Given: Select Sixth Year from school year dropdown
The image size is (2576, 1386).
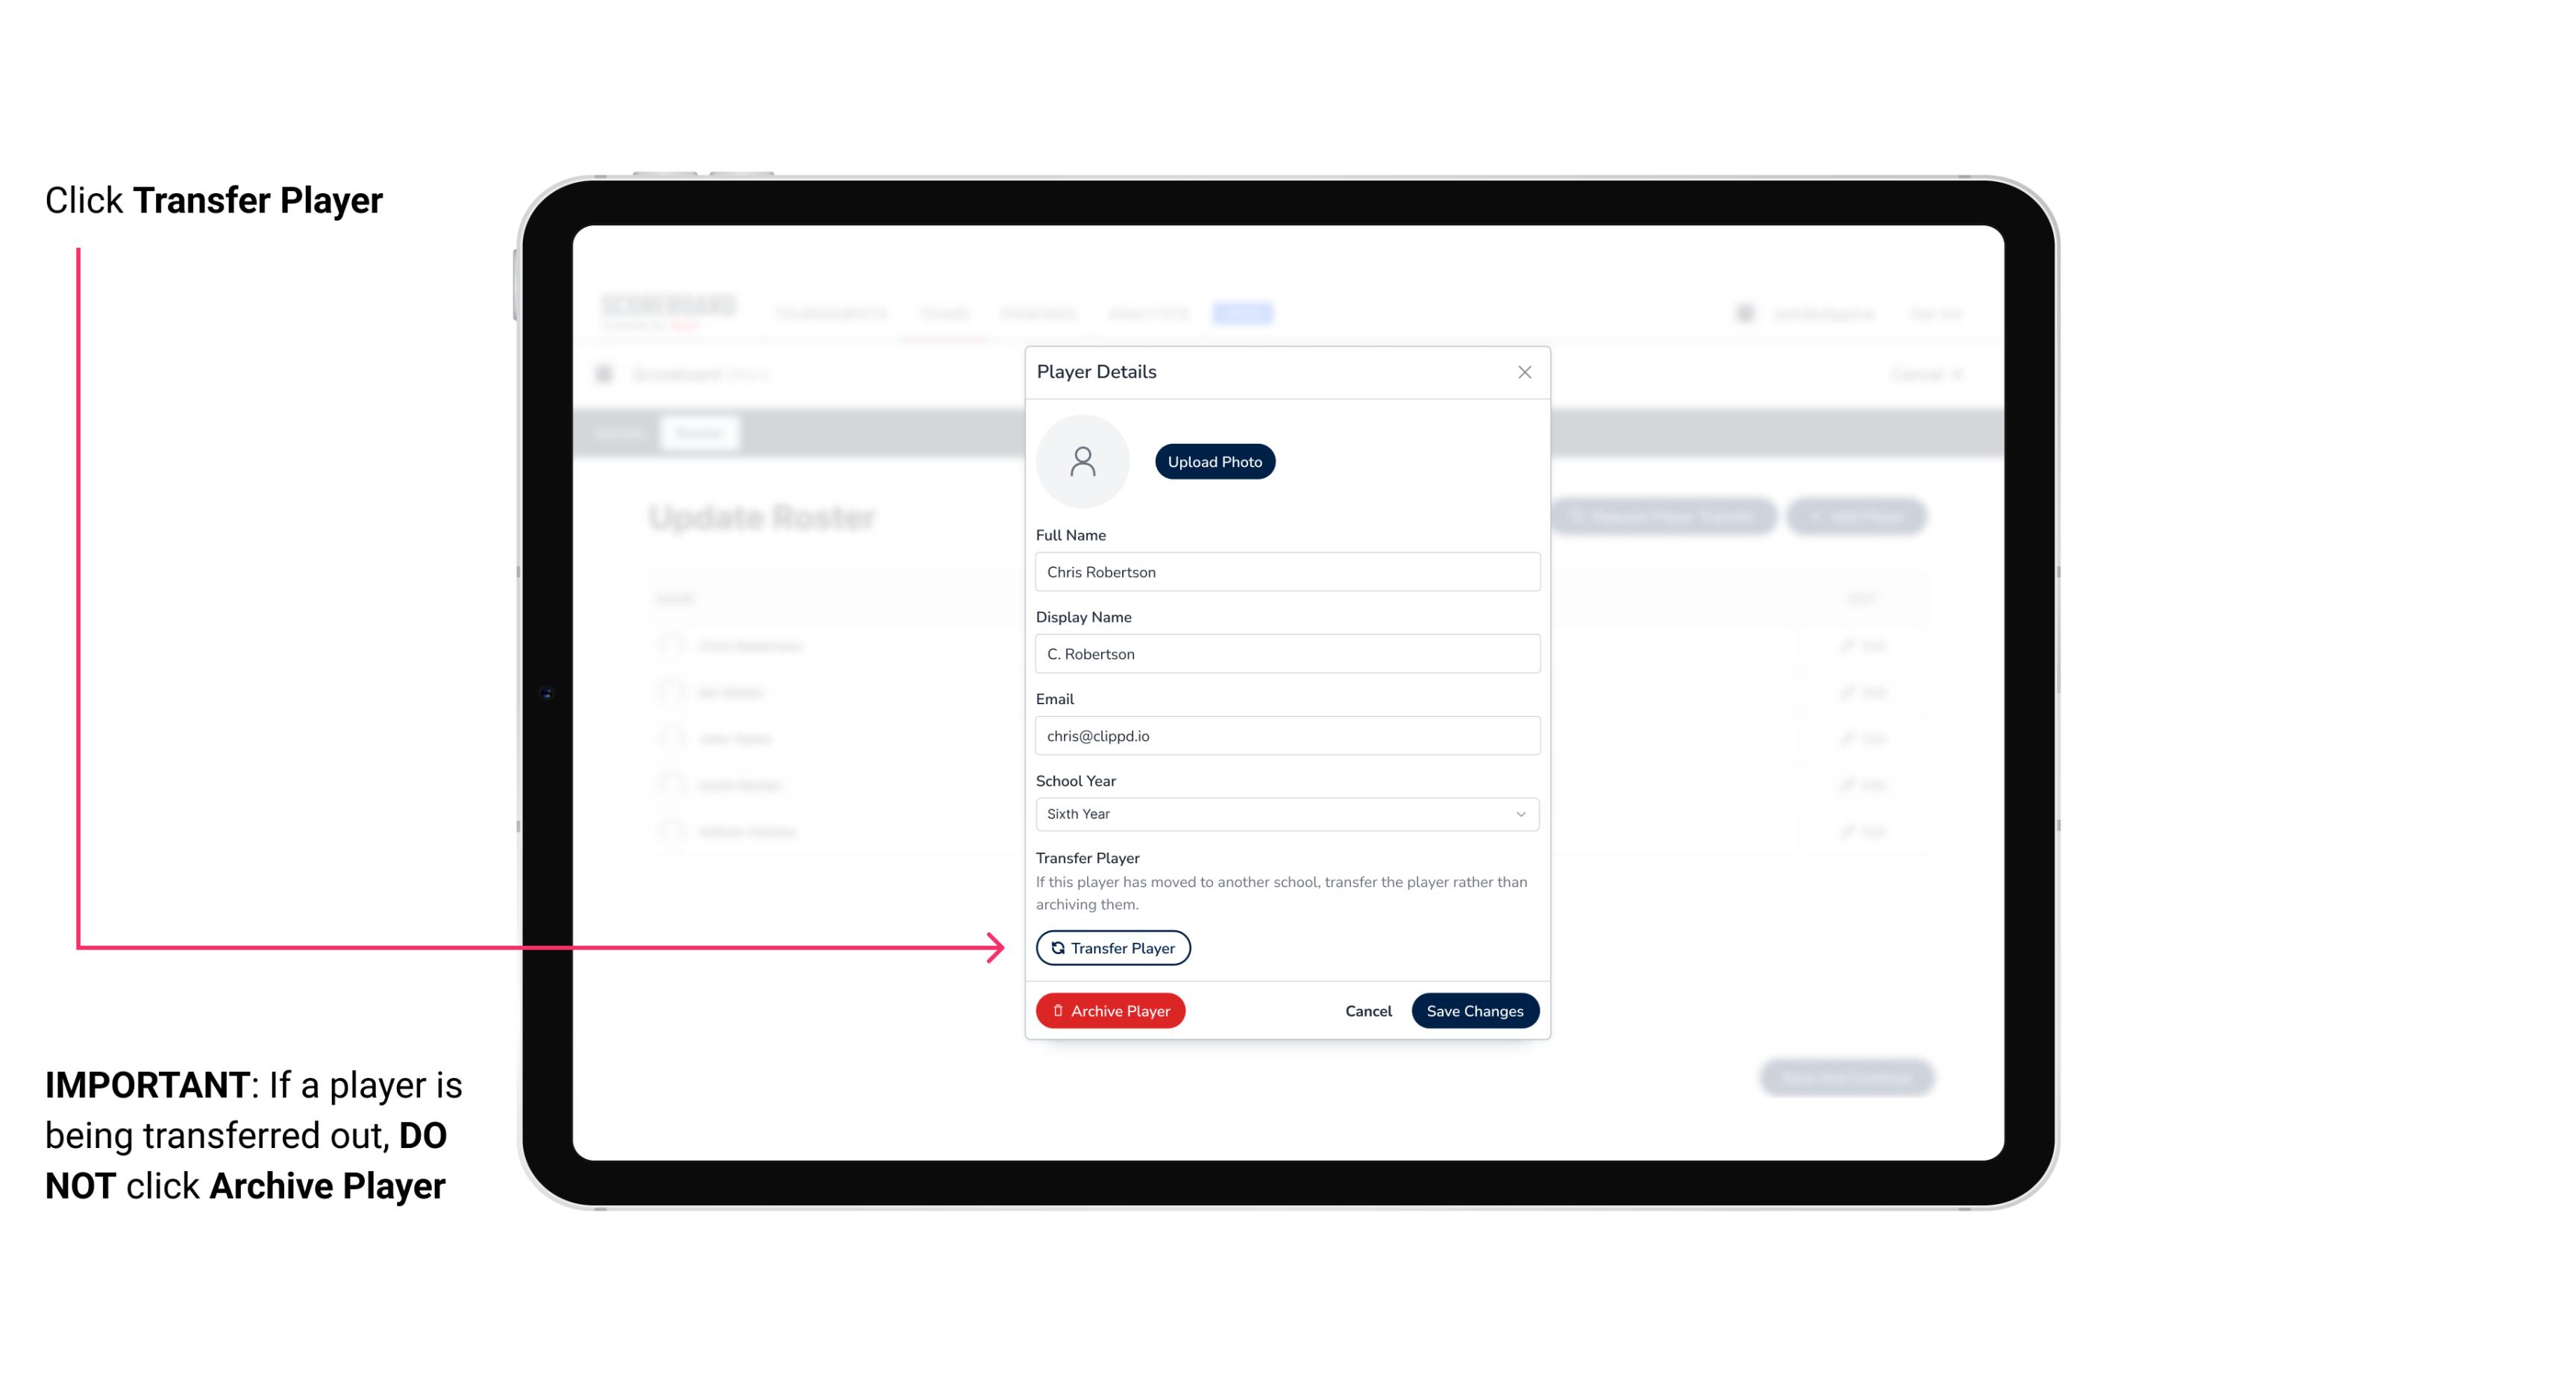Looking at the screenshot, I should 1284,812.
